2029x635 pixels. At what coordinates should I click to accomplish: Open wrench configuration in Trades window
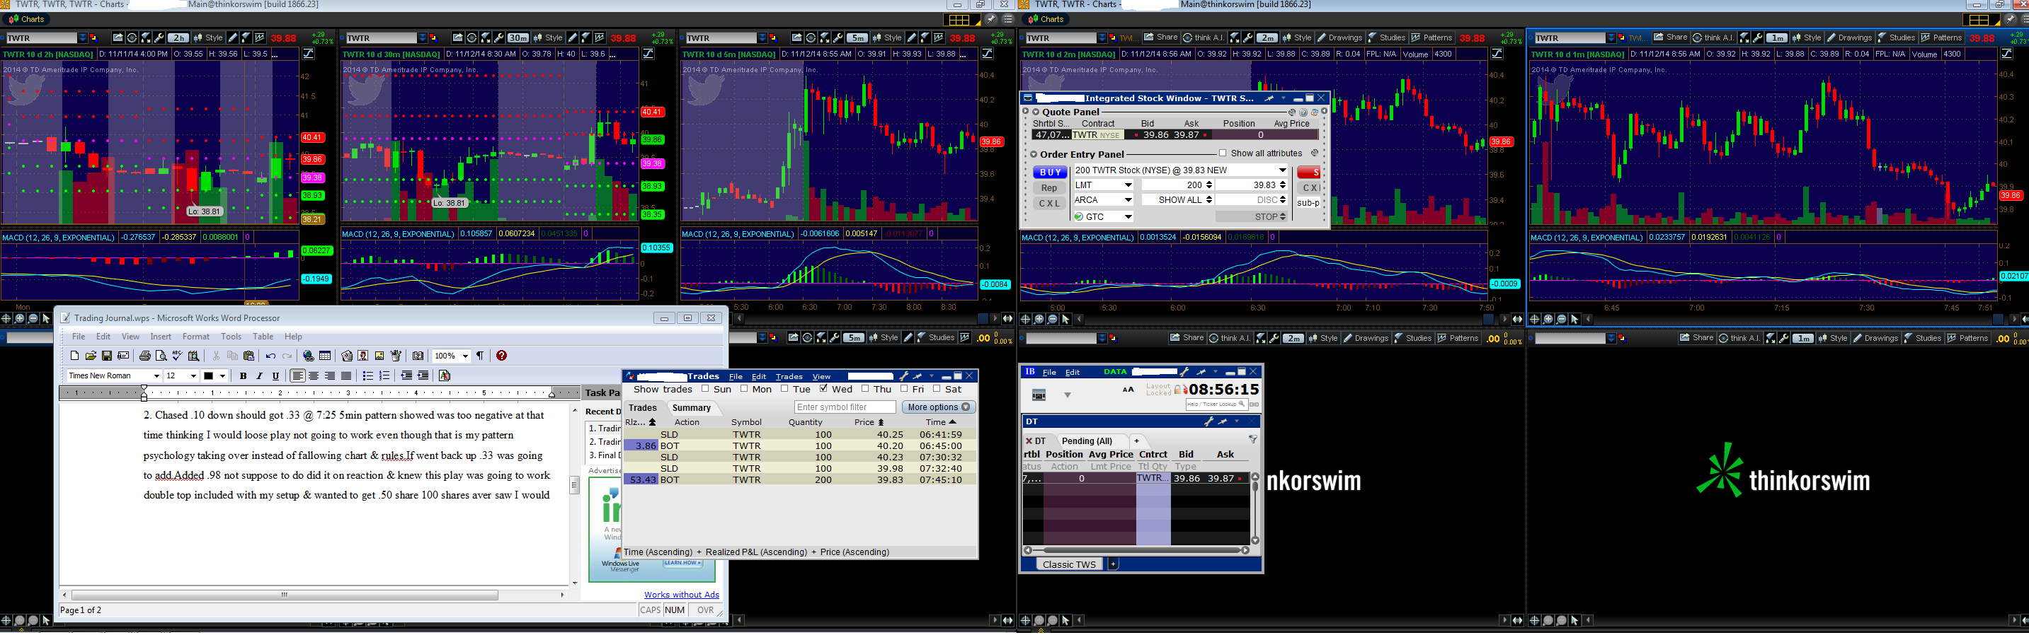pyautogui.click(x=903, y=377)
